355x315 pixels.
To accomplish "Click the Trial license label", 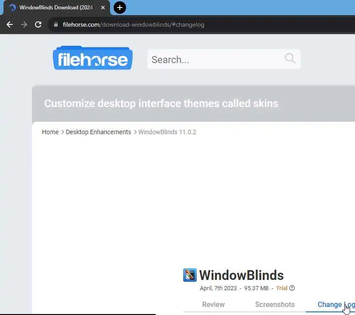I will [282, 288].
